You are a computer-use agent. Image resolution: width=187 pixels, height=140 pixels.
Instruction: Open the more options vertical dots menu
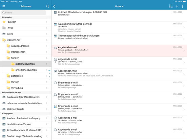[x=182, y=6]
